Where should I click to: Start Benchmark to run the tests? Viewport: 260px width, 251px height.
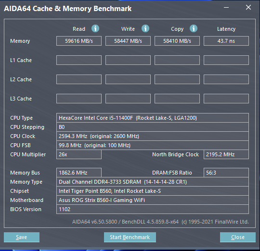130,237
